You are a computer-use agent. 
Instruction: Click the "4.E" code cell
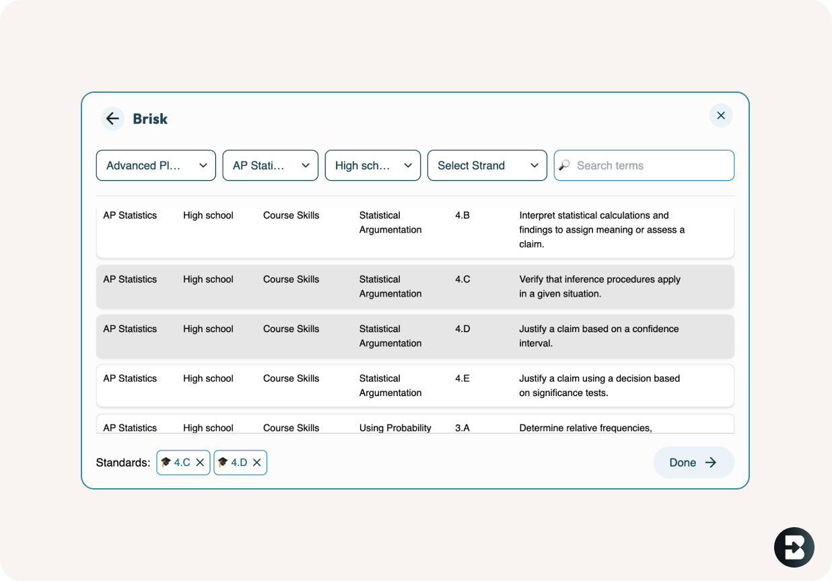tap(462, 379)
